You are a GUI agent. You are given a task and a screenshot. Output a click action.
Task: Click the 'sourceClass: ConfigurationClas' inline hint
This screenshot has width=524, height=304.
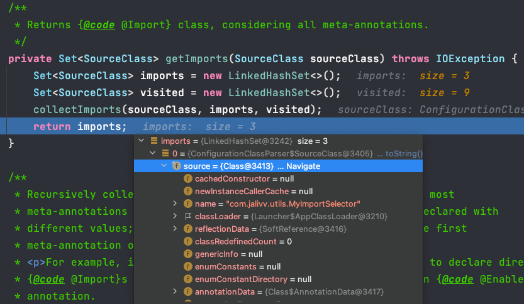click(431, 110)
